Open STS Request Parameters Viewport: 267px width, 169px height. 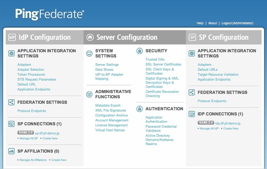[37, 79]
